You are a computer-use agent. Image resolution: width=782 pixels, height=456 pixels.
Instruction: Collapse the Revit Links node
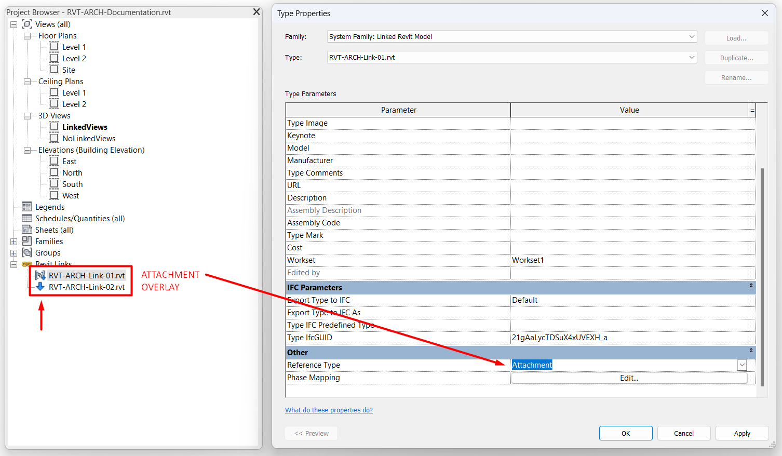(x=14, y=264)
